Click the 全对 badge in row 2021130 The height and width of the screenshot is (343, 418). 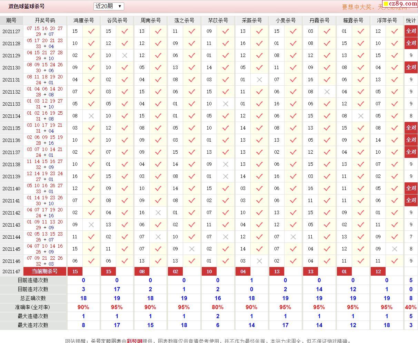point(411,67)
